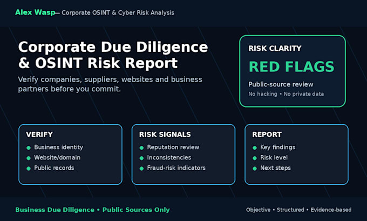Image resolution: width=367 pixels, height=221 pixels.
Task: Click the 'VERIFY' card heading
Action: click(39, 135)
